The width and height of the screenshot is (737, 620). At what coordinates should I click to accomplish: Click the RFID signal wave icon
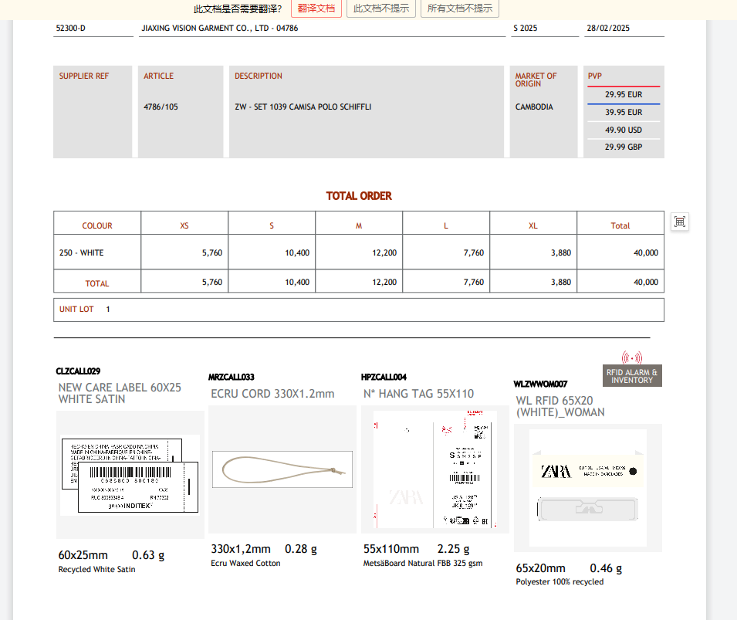pyautogui.click(x=631, y=357)
